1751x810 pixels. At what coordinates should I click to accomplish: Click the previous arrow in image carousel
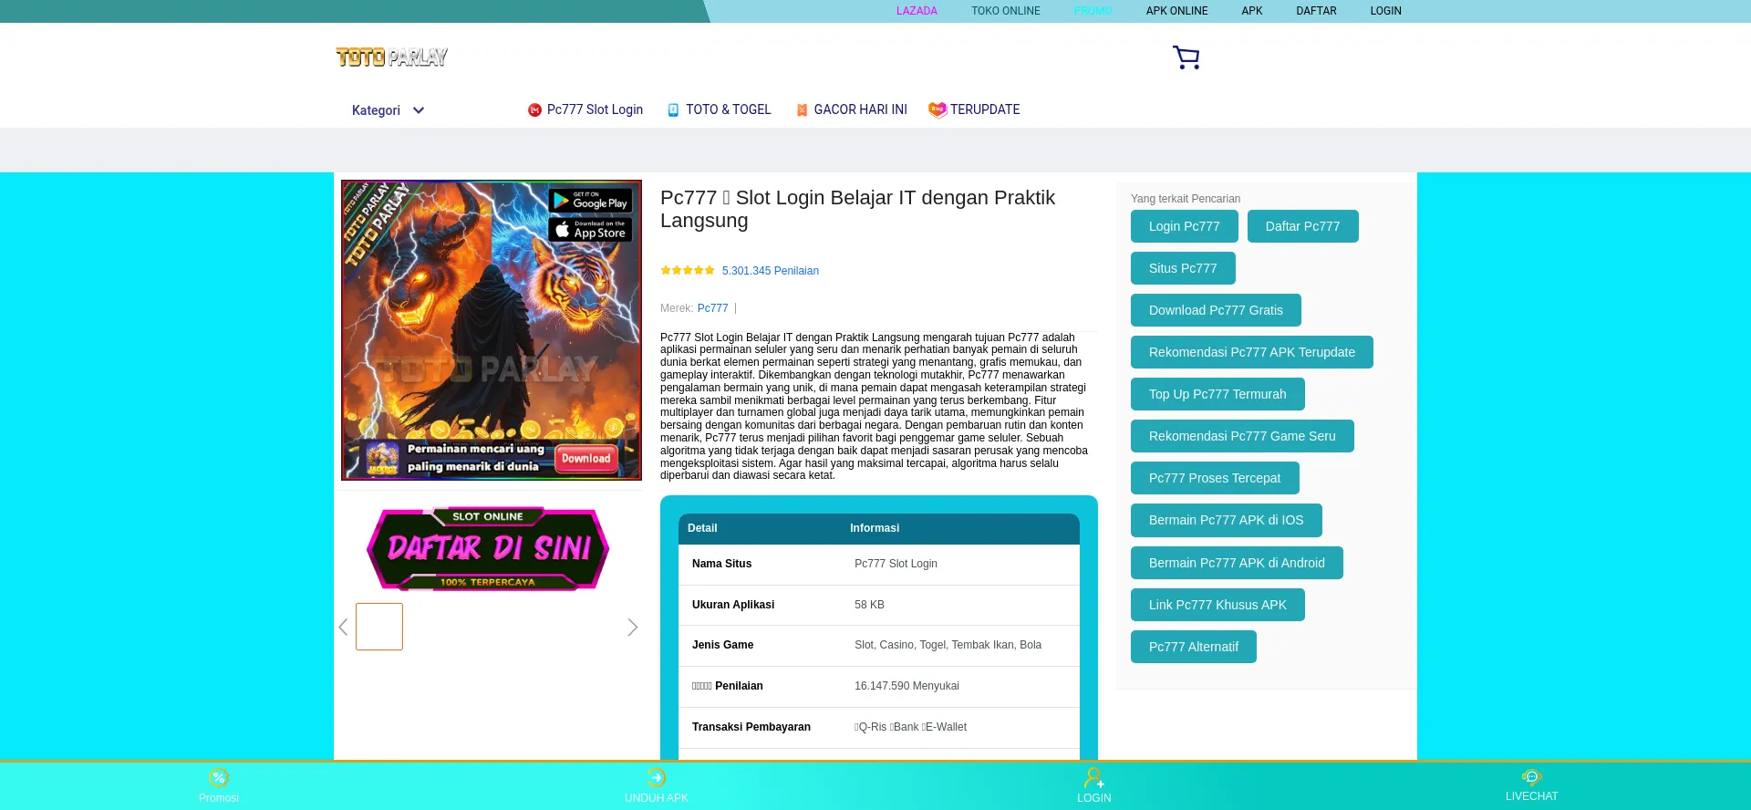(344, 628)
